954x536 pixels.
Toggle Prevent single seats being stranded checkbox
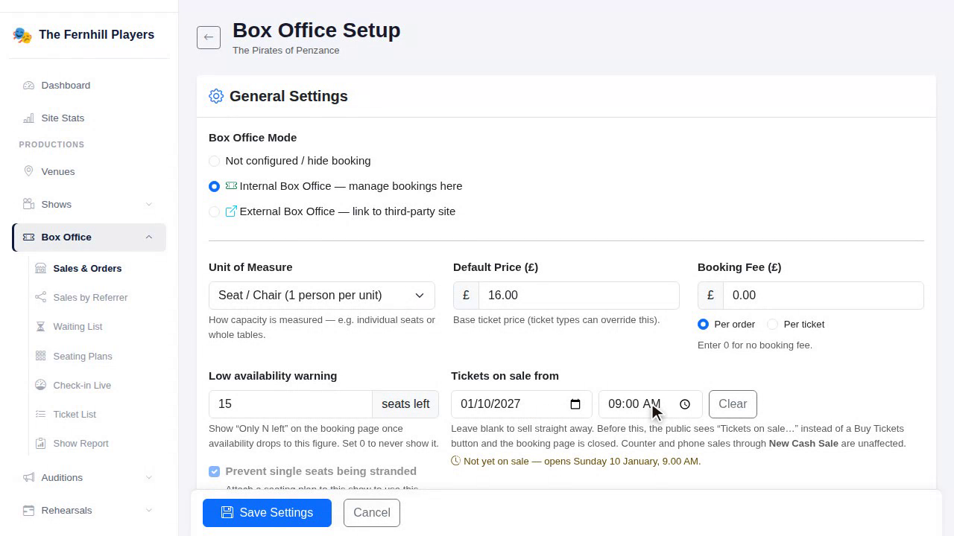click(x=215, y=471)
